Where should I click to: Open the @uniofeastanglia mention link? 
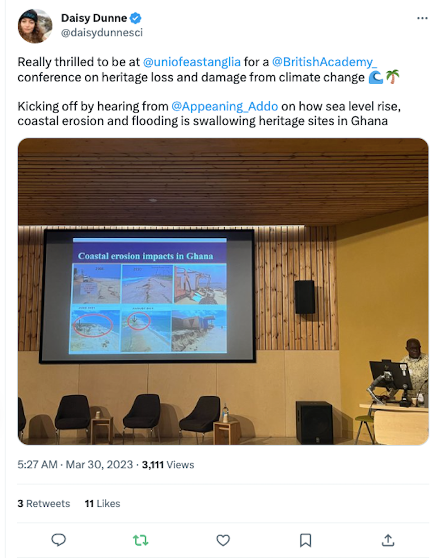click(192, 62)
